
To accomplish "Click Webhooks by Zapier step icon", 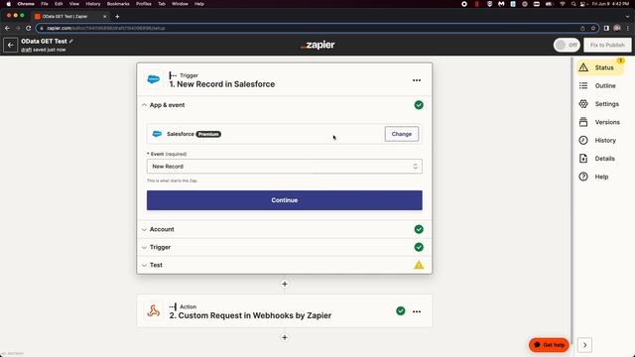I will point(154,310).
